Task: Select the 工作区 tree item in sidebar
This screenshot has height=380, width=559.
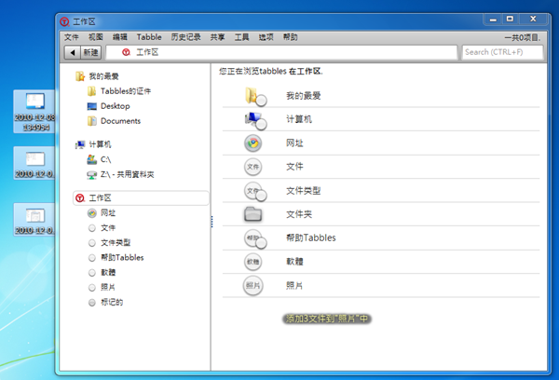Action: click(141, 198)
